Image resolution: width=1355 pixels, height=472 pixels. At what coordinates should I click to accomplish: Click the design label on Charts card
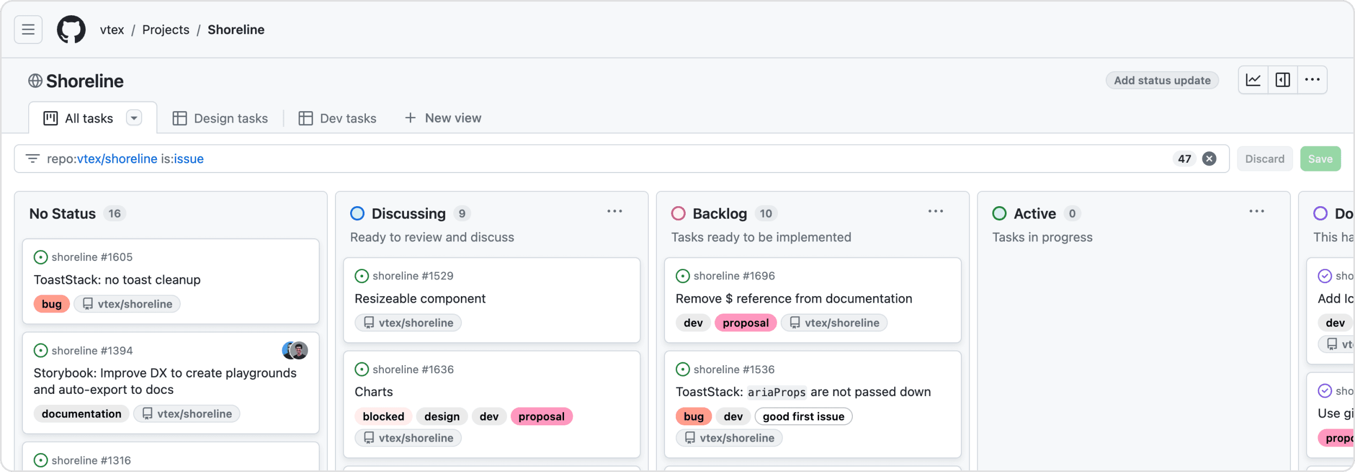(442, 416)
